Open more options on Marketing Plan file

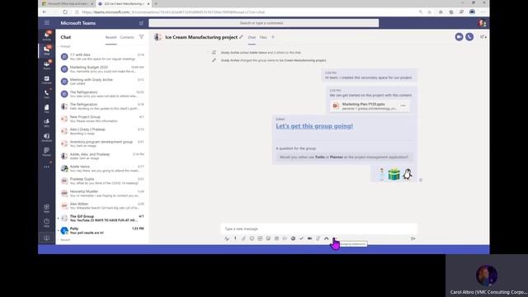pyautogui.click(x=403, y=106)
